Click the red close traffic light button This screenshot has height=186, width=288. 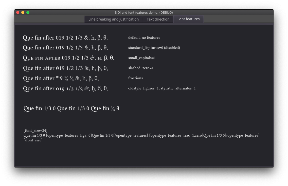[17, 12]
